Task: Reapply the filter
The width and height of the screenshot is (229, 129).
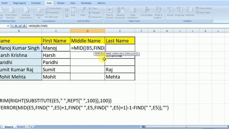Action: tap(94, 13)
